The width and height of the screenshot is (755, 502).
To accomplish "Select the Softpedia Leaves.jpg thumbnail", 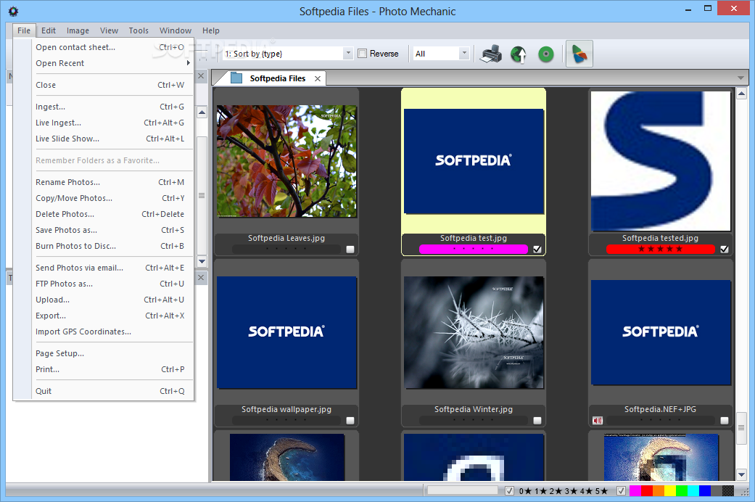I will tap(286, 161).
